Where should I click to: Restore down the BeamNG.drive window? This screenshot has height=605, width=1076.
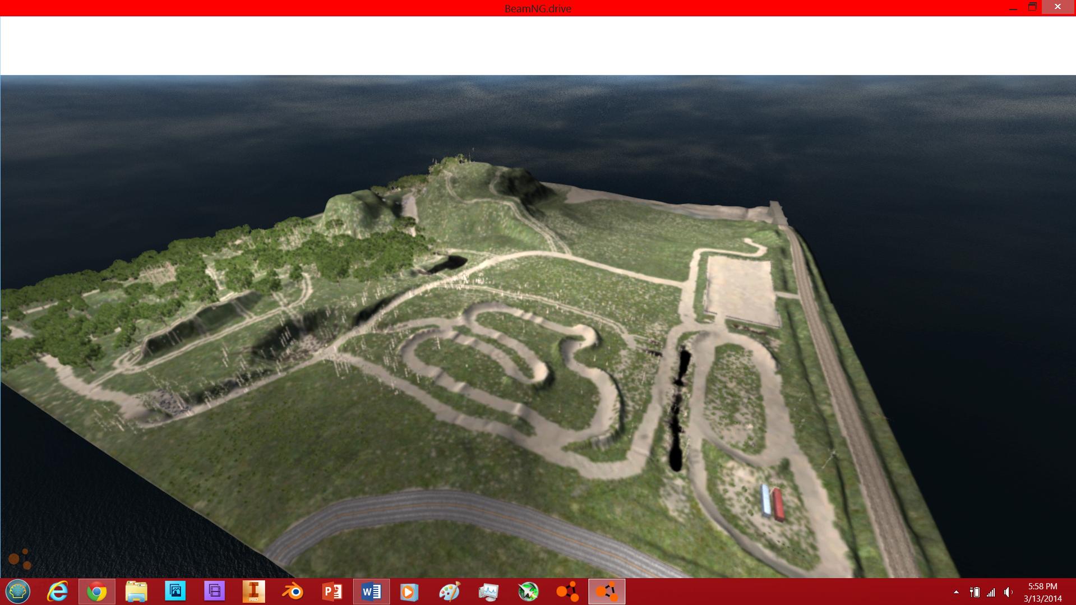click(x=1032, y=7)
